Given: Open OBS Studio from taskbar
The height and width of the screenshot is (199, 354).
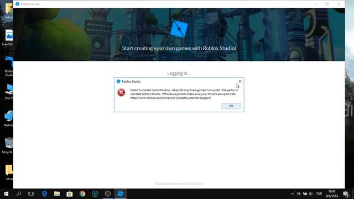Looking at the screenshot, I should [108, 194].
